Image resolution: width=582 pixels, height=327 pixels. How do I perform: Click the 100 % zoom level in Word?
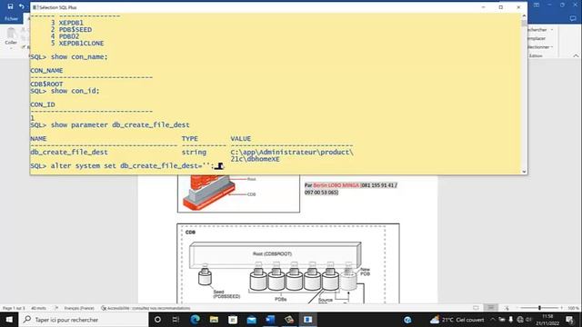573,308
